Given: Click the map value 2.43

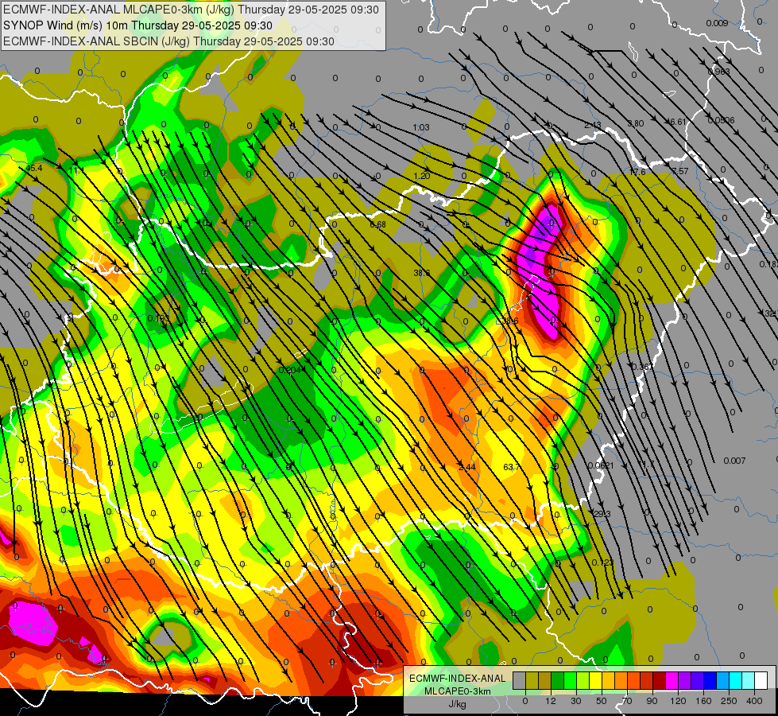Looking at the screenshot, I should 592,125.
